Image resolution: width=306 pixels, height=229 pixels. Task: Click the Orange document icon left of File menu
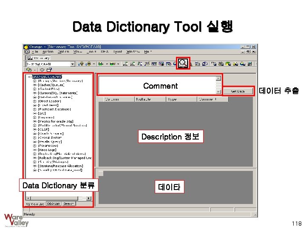27,52
